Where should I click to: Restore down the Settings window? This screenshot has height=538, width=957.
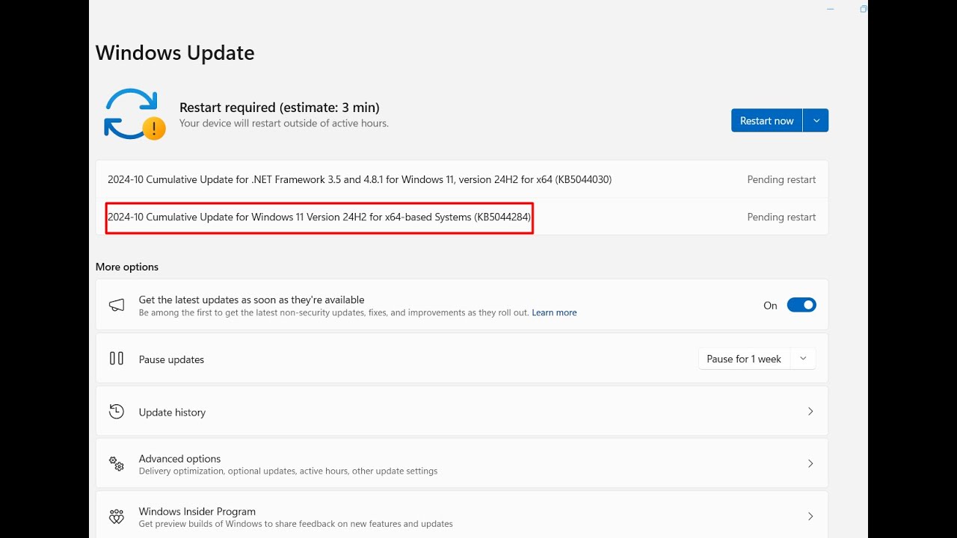(864, 9)
